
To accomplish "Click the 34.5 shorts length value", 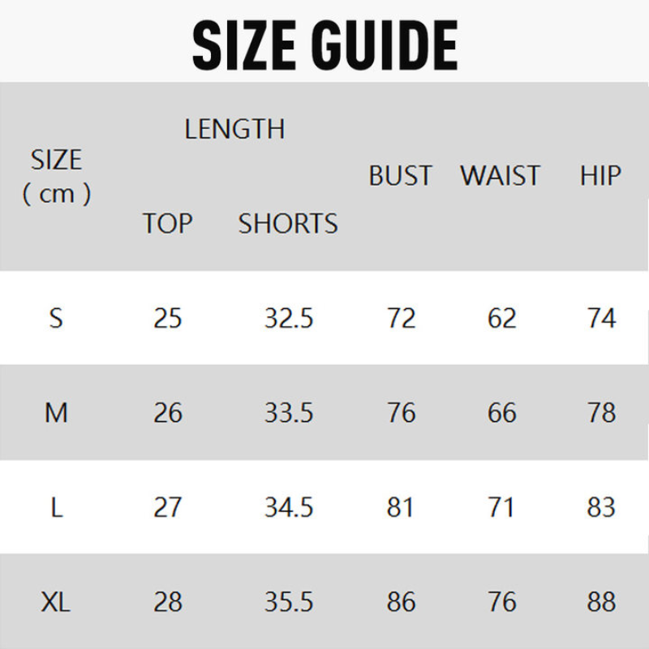I will pos(289,508).
